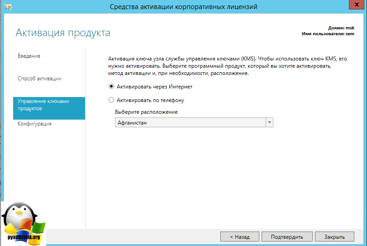Click the app icon in title bar
367x246 pixels.
[9, 6]
